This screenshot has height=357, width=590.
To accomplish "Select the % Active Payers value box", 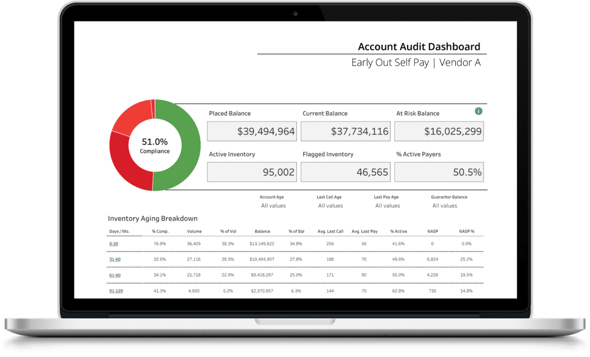I will pyautogui.click(x=439, y=173).
